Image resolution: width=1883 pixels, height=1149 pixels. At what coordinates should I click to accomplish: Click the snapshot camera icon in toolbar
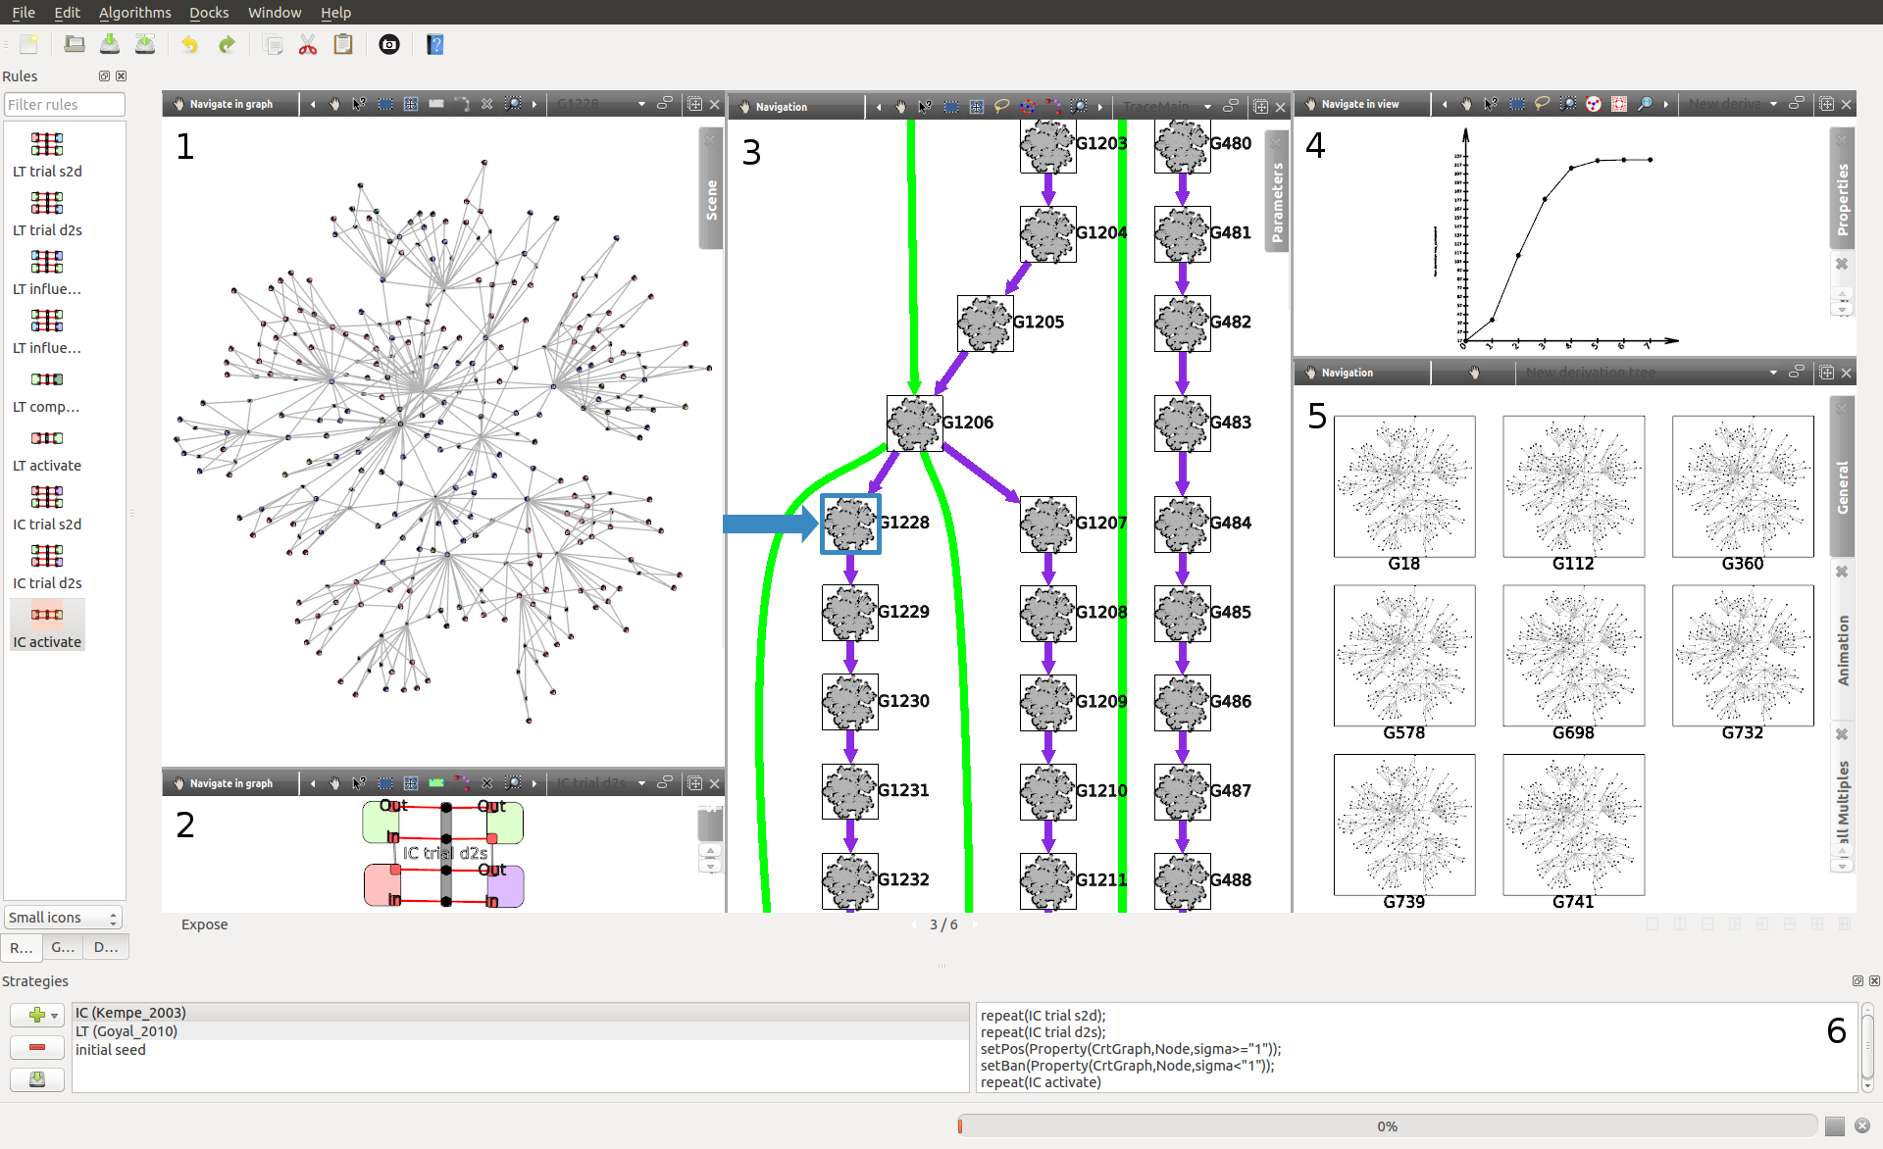click(x=389, y=44)
